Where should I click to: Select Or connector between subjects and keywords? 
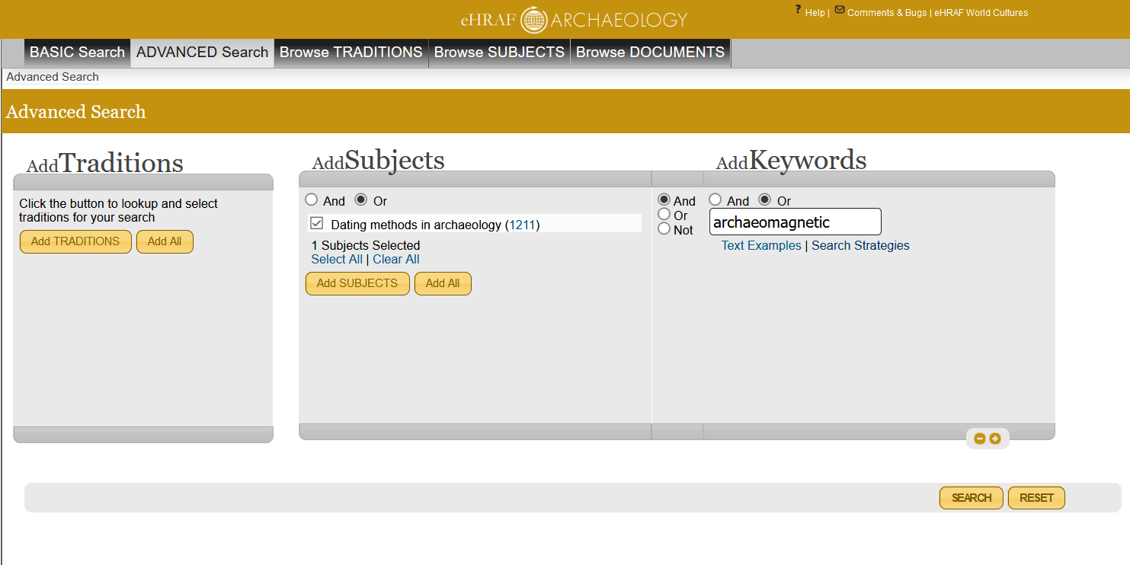click(664, 215)
